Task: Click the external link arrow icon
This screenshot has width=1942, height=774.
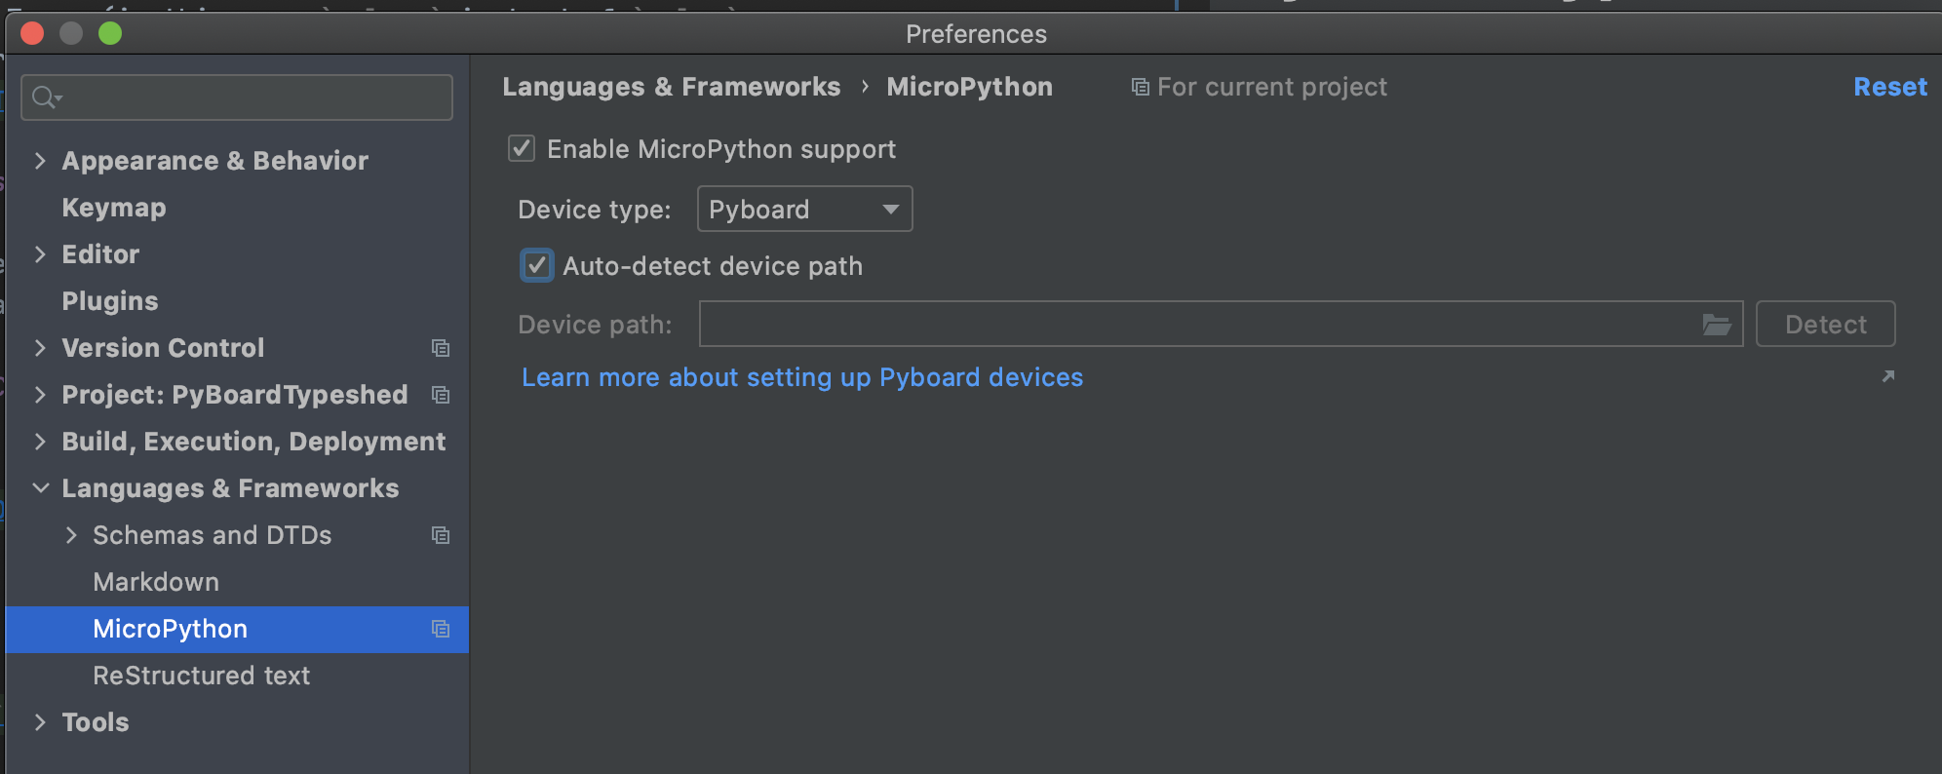Action: point(1887,376)
